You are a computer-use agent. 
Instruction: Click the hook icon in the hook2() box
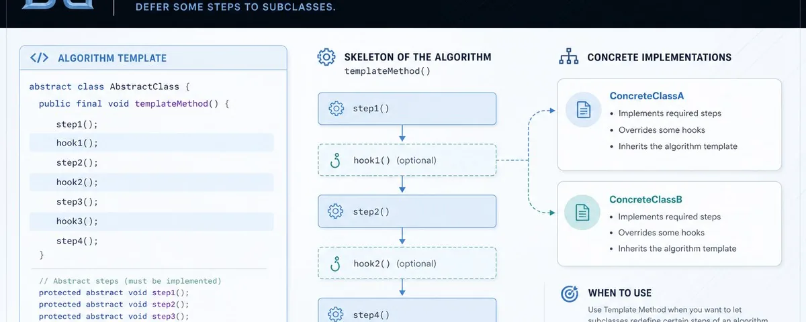click(x=336, y=263)
